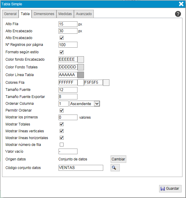Click the Color Línea Tabla swatch
The height and width of the screenshot is (198, 186).
point(81,75)
